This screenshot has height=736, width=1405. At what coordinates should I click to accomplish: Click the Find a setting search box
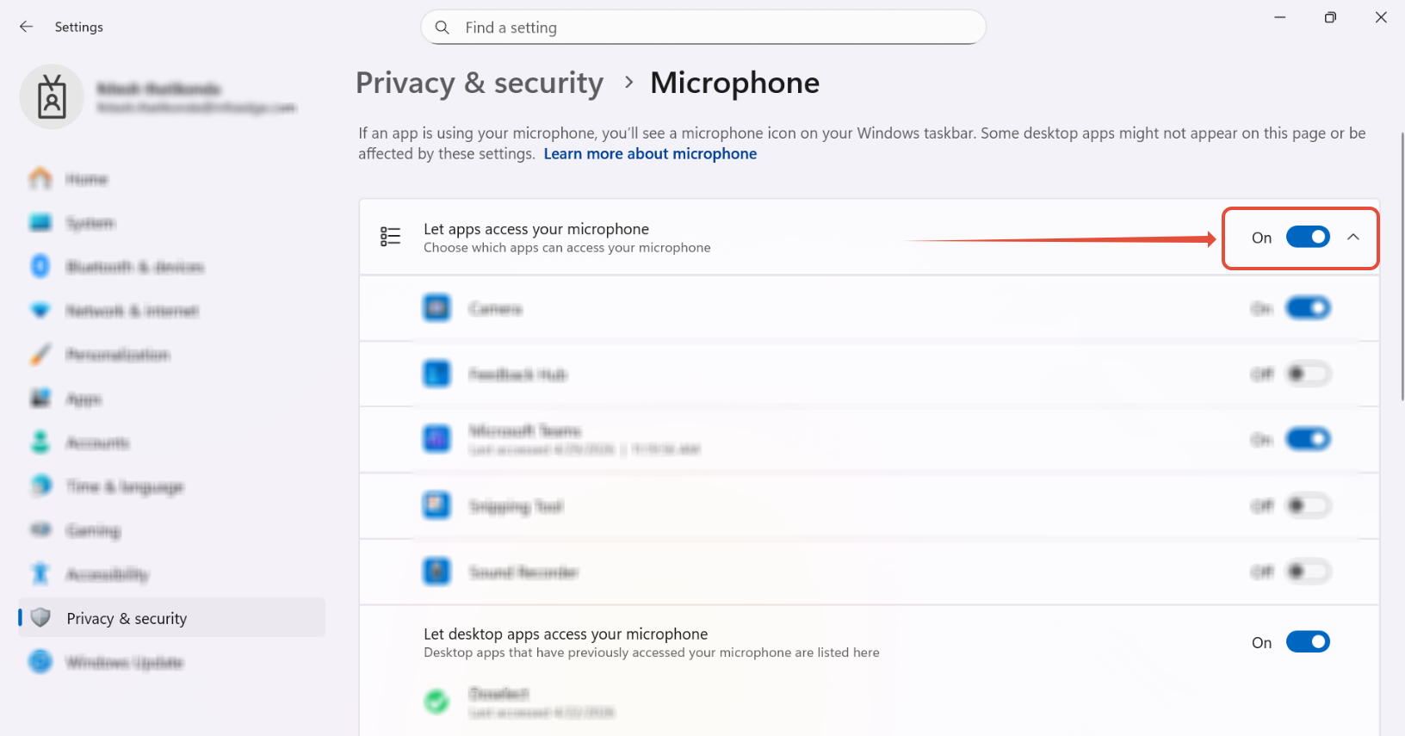pos(702,28)
